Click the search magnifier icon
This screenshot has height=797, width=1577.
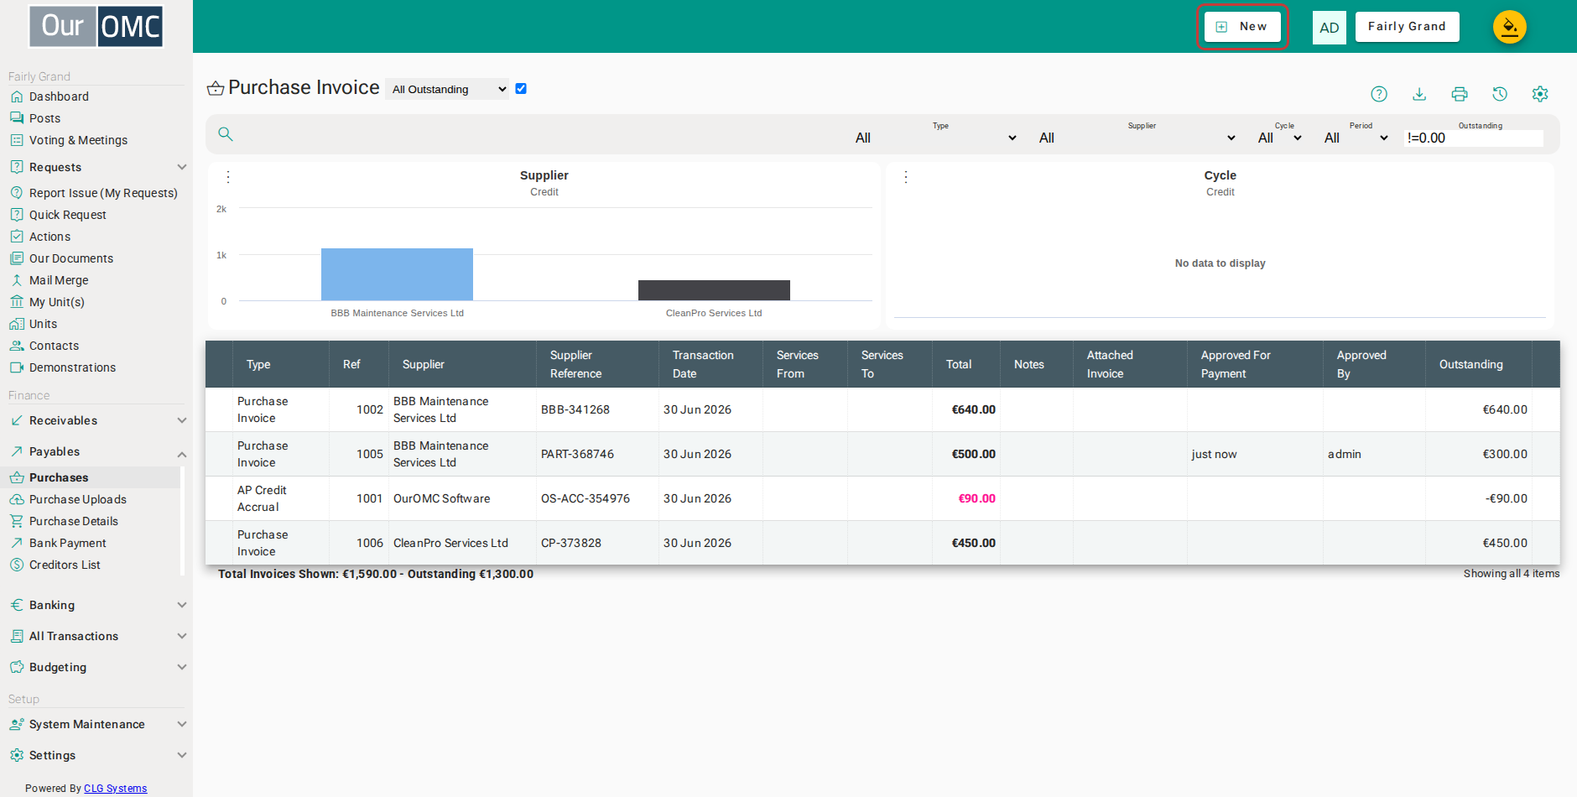tap(226, 133)
